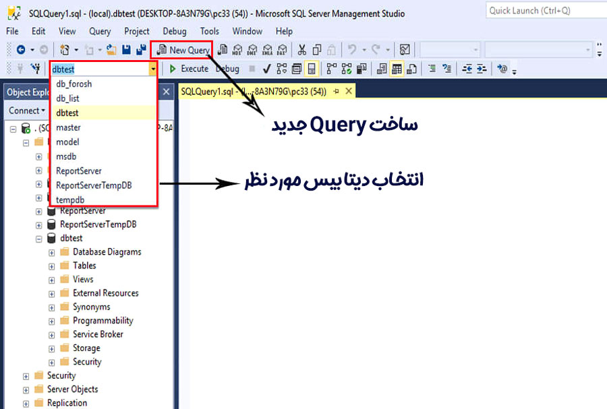607x409 pixels.
Task: Click the Decrease Indent icon
Action: point(467,69)
